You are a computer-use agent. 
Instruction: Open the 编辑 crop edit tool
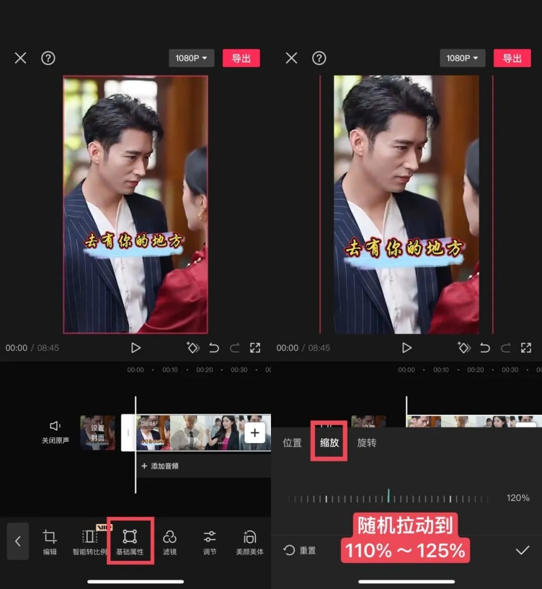click(49, 542)
